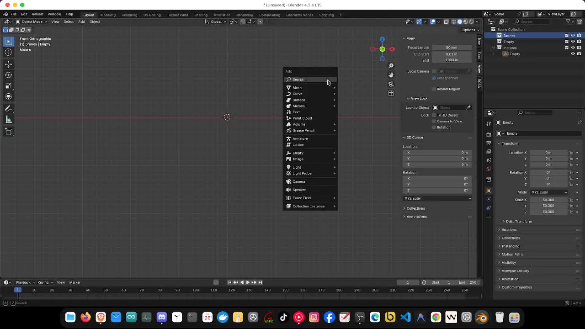Select Armature from the Add menu
The width and height of the screenshot is (585, 329).
point(311,138)
